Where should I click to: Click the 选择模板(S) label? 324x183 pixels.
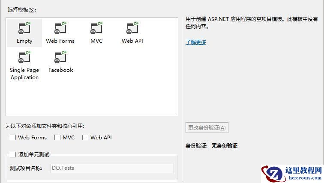coord(22,10)
